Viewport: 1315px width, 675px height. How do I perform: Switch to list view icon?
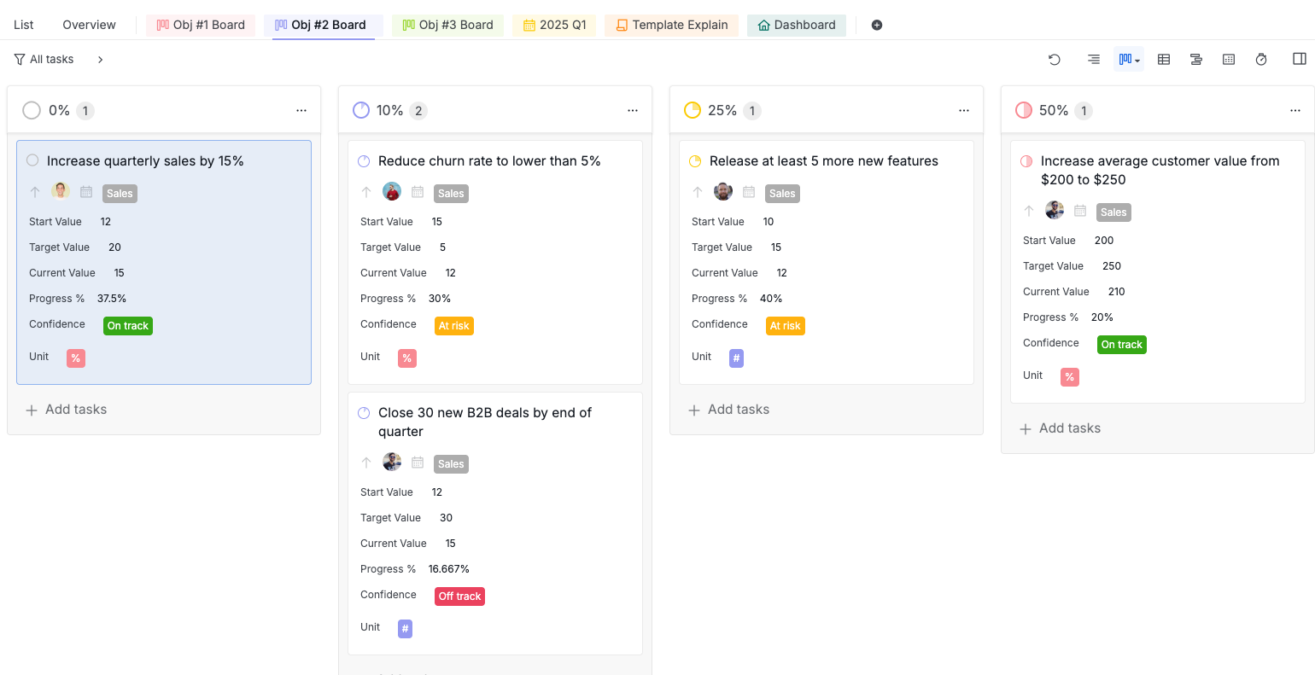click(1093, 59)
